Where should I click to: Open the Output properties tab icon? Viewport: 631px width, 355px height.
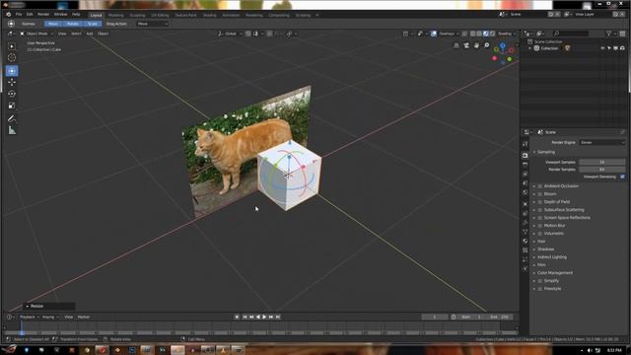526,165
